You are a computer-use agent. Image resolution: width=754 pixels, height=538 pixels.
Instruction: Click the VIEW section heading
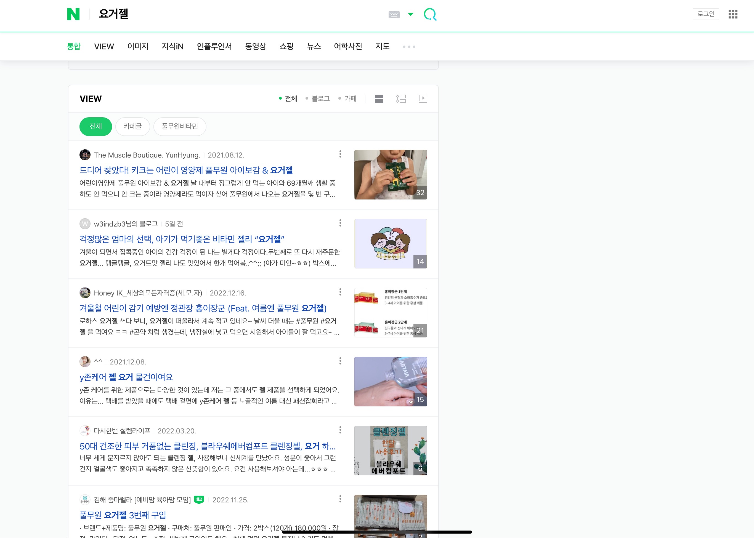91,99
